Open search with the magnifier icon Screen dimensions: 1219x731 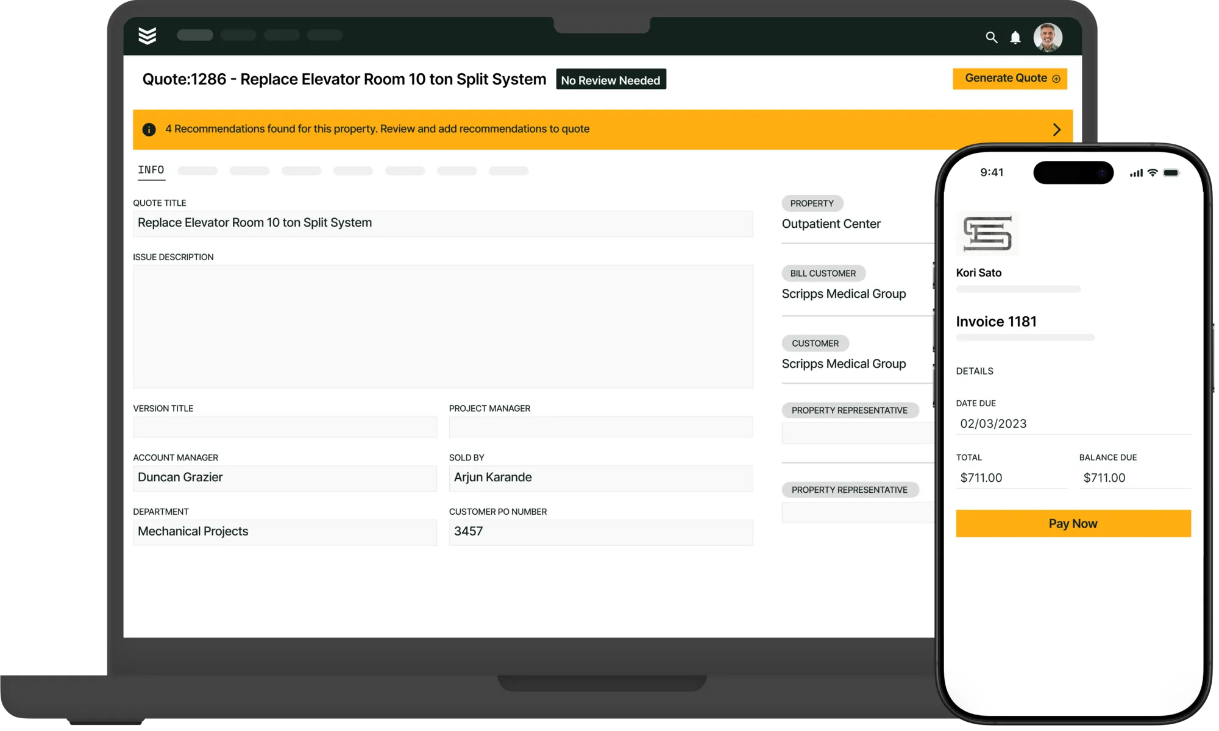pos(992,38)
